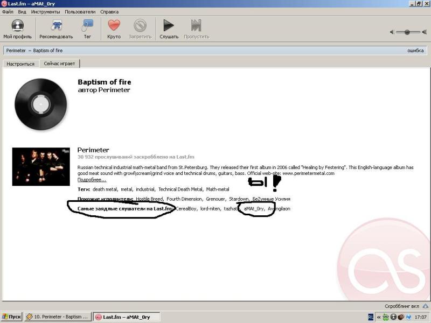Image resolution: width=431 pixels, height=323 pixels.
Task: Click the 30 932 прослушиваний scrobble count
Action: coord(136,157)
